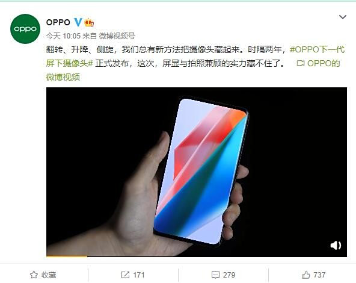This screenshot has width=356, height=283.
Task: Like the post with the thumbs-up icon
Action: tap(306, 275)
